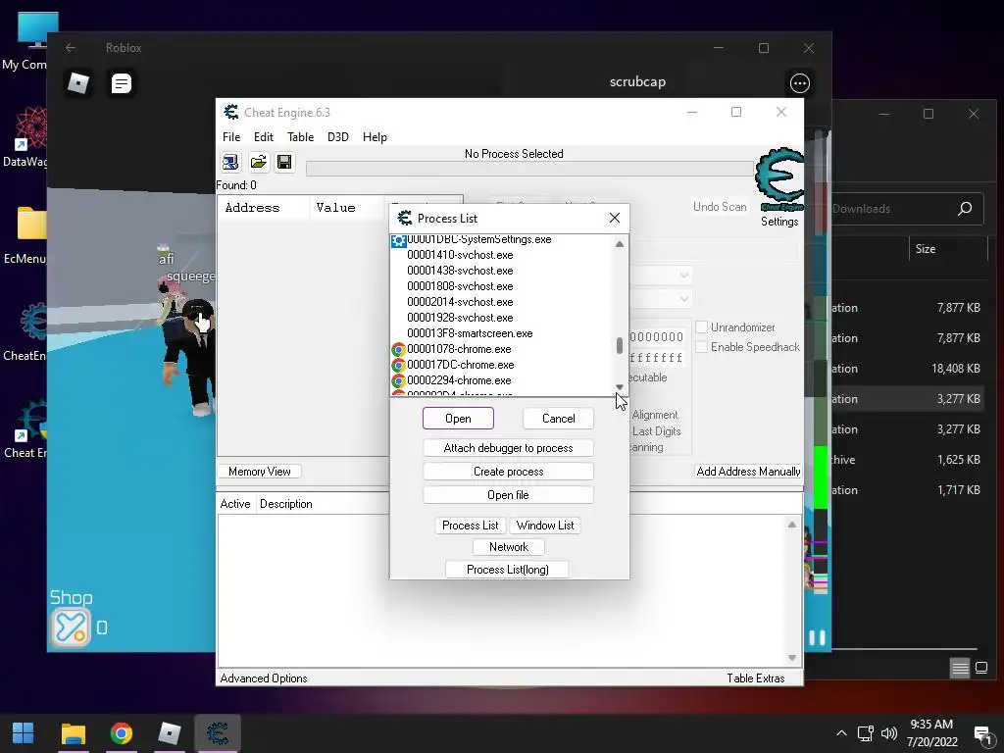Click Open in Process List dialog
This screenshot has width=1004, height=753.
pos(458,418)
